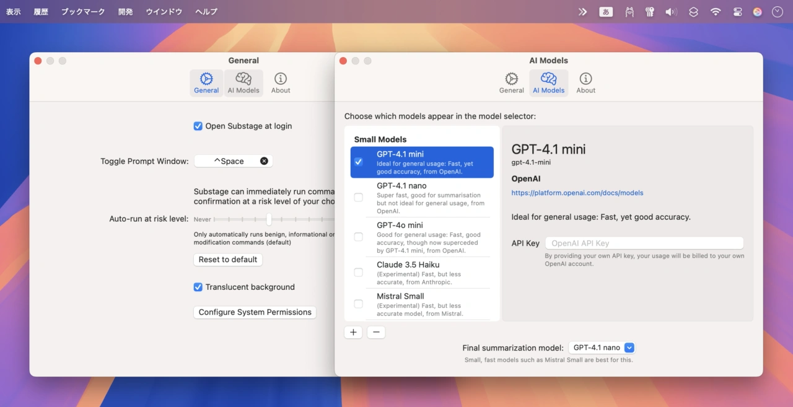Screen dimensions: 793x407
Task: Open the ウインドウ menu
Action: point(164,12)
